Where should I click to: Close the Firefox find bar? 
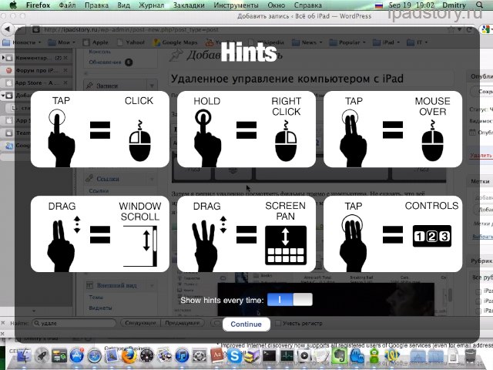(x=3, y=323)
